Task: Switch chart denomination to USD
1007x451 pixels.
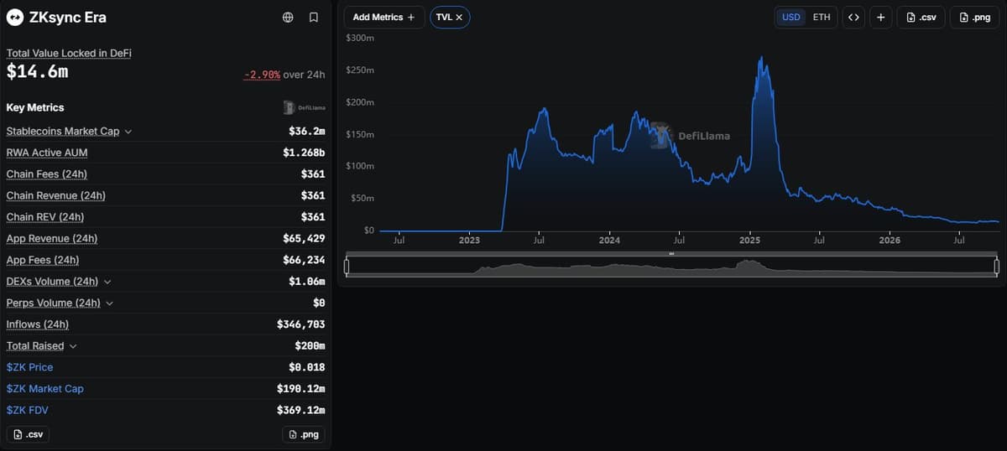Action: (791, 17)
